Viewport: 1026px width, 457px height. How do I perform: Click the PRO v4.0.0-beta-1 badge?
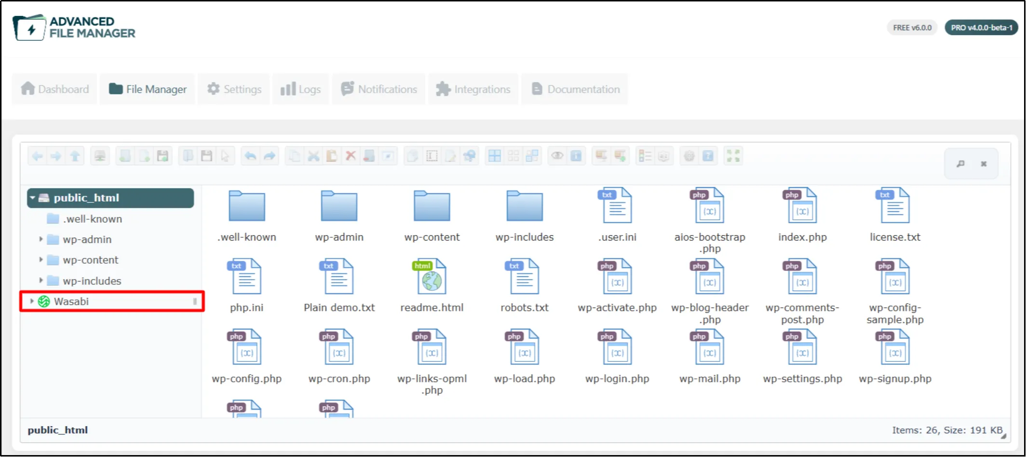coord(981,27)
